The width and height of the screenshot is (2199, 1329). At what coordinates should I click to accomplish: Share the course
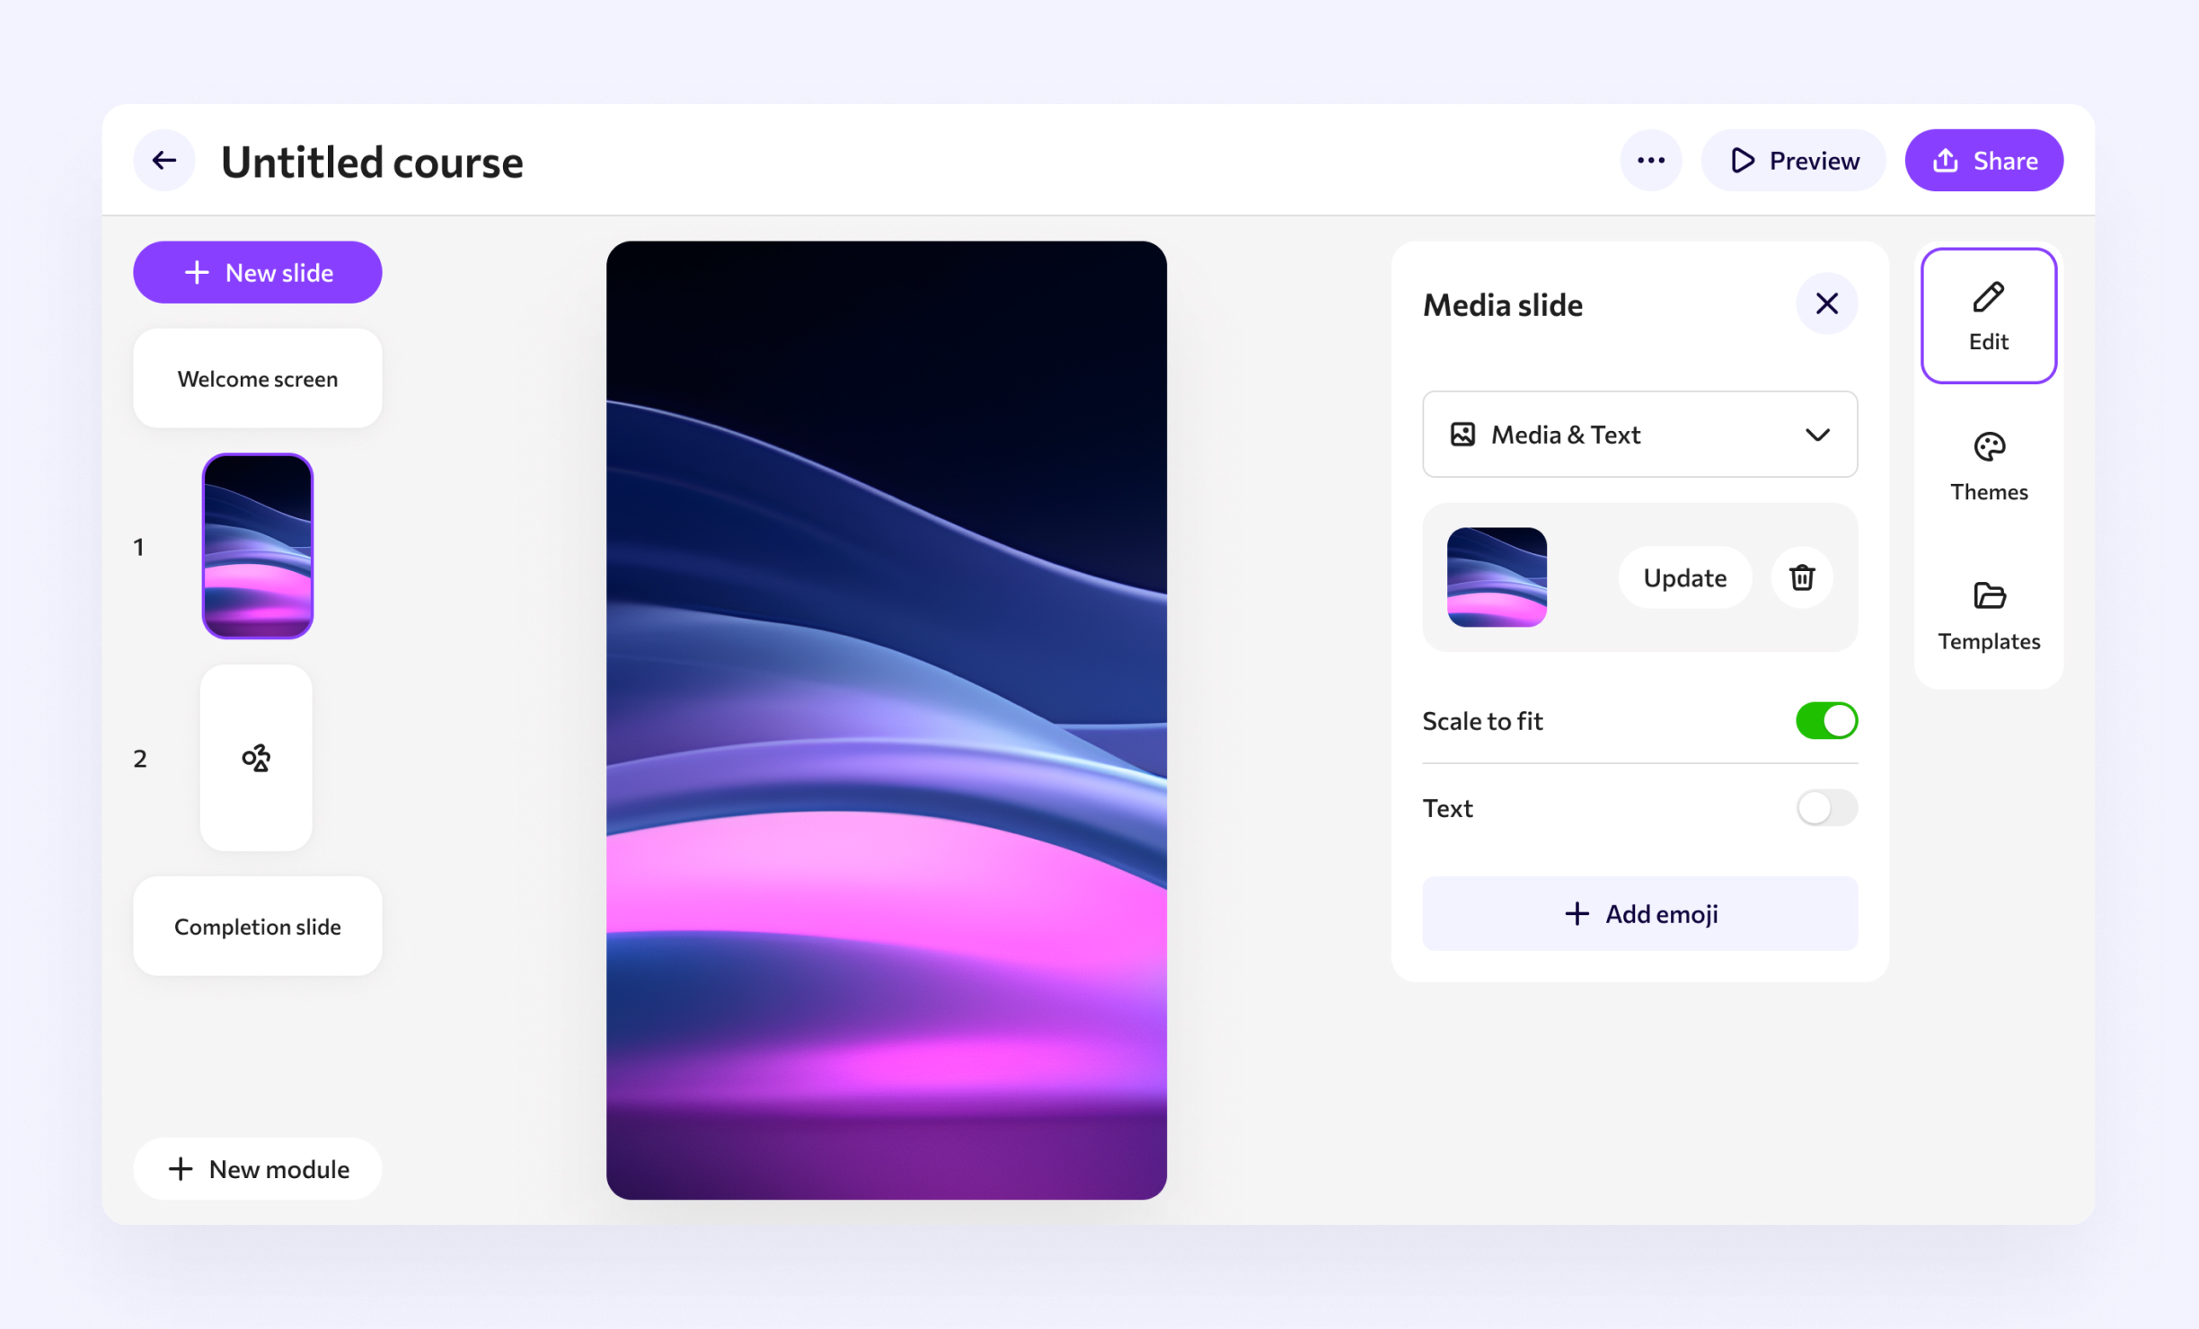click(x=1983, y=161)
